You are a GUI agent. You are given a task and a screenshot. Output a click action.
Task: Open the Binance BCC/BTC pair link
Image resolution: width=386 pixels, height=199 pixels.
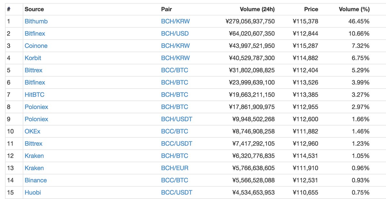(x=175, y=180)
